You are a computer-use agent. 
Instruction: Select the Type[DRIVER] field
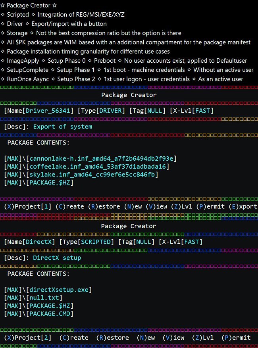pyautogui.click(x=102, y=111)
